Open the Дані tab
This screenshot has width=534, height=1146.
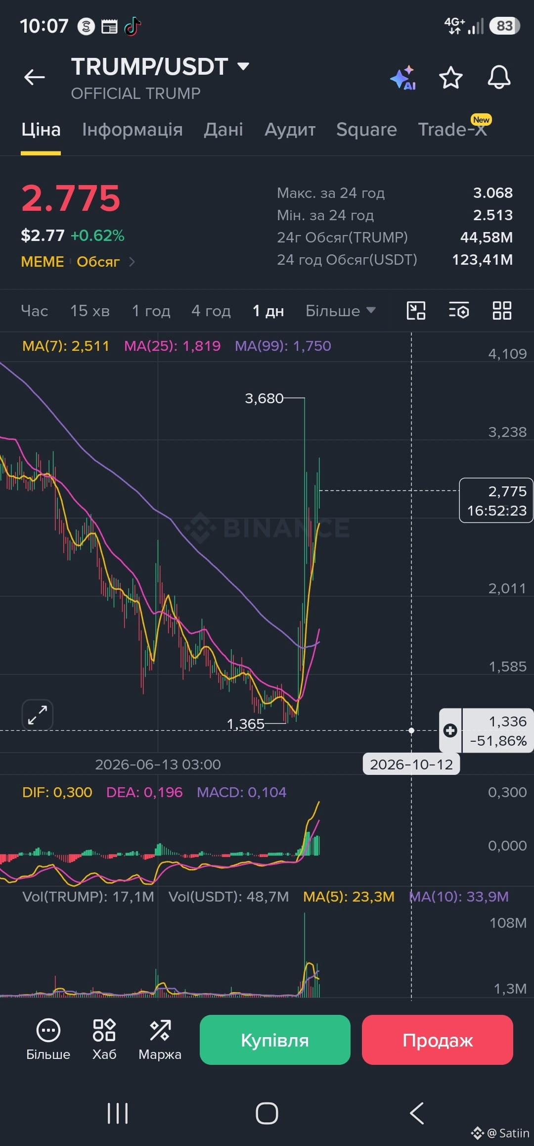pos(223,130)
